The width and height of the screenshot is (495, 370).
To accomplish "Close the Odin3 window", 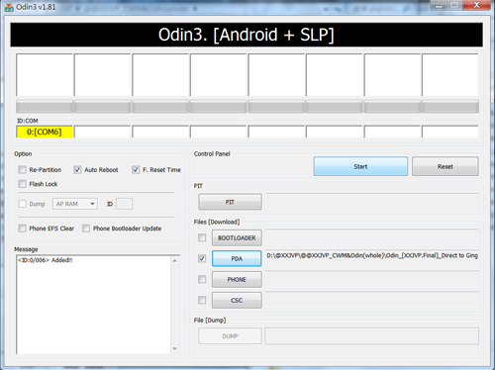I will (476, 5).
